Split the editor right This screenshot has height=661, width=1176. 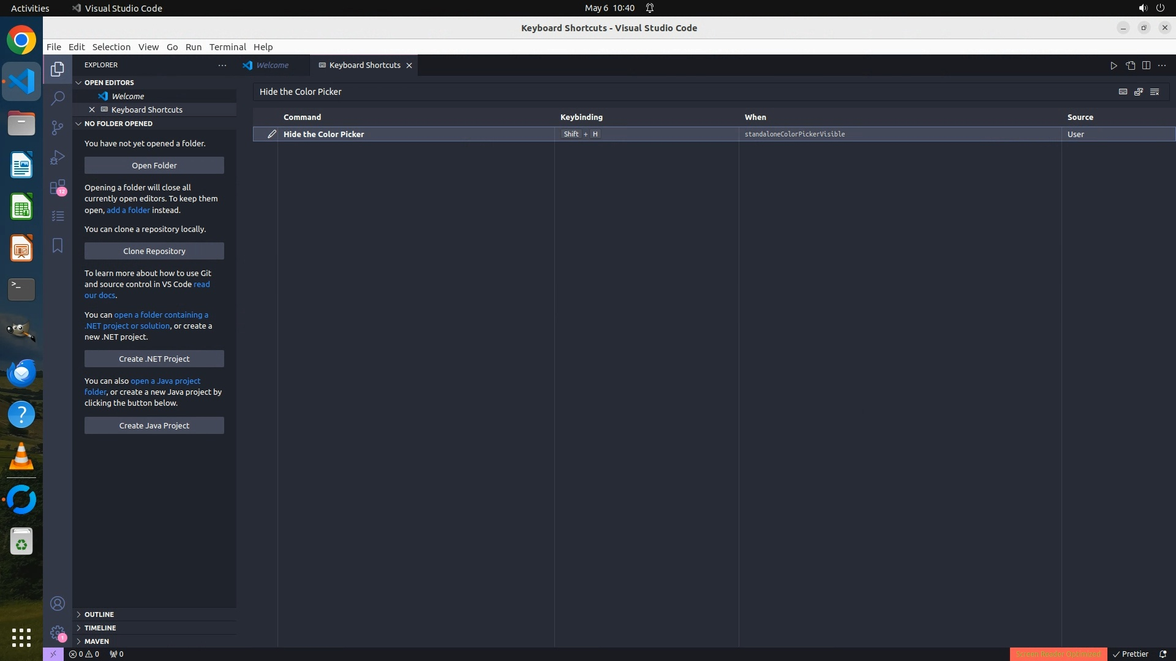(1146, 65)
